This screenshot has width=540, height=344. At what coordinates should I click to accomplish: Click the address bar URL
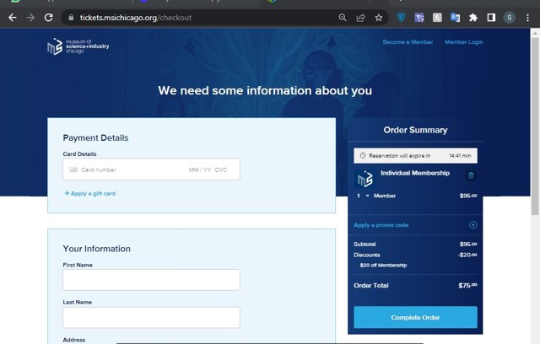pos(136,18)
